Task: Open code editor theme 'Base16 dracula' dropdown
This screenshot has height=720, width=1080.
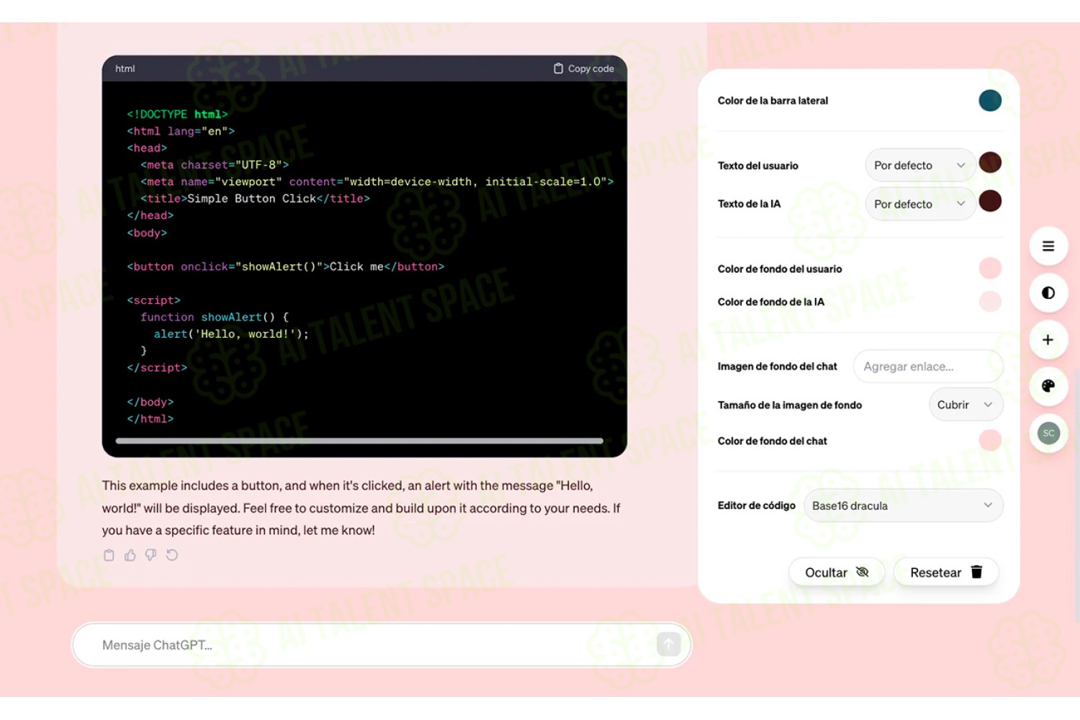Action: (903, 505)
